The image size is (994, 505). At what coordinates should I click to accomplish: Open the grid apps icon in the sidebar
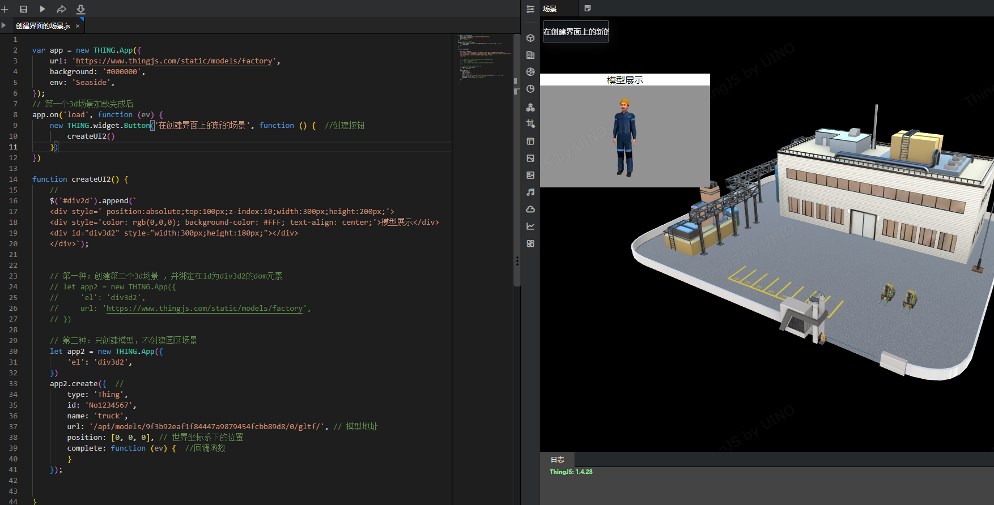tap(530, 243)
